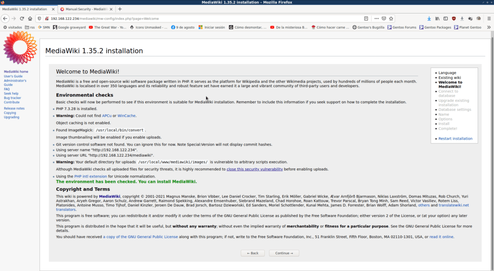Click the Restart installation link
This screenshot has height=271, width=494.
(x=455, y=138)
